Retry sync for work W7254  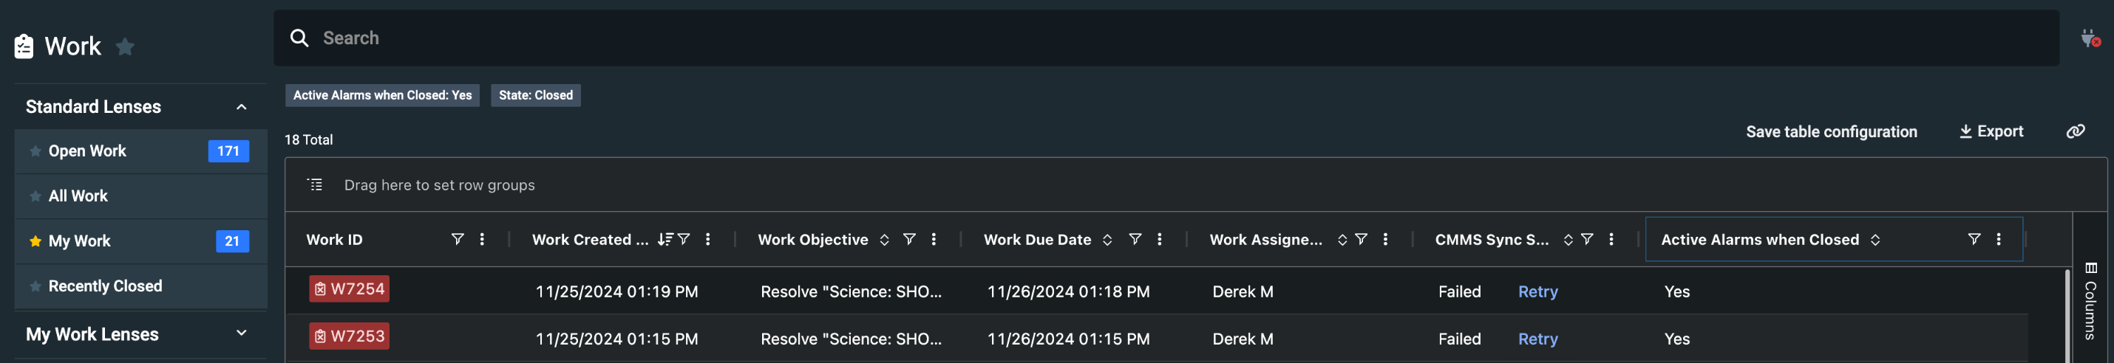[1537, 291]
